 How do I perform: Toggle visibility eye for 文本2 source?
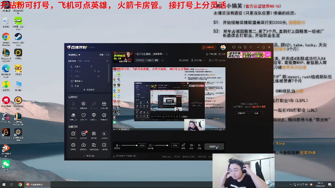point(98,71)
